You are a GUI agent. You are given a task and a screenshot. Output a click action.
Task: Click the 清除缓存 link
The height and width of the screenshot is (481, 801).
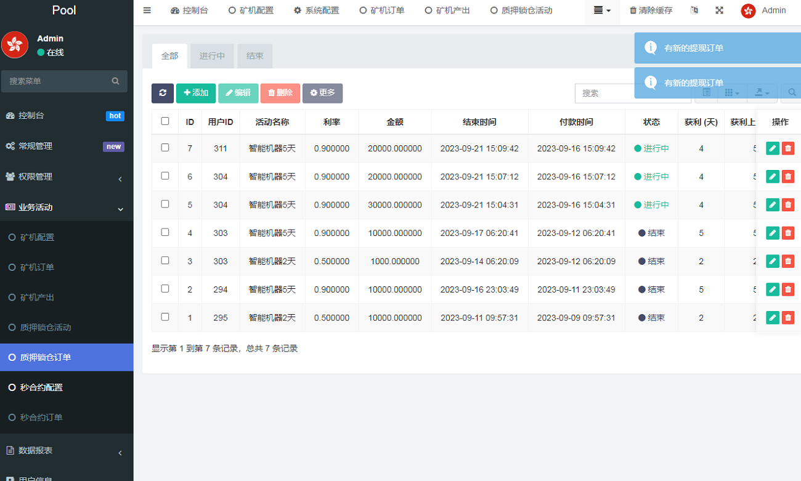click(651, 10)
